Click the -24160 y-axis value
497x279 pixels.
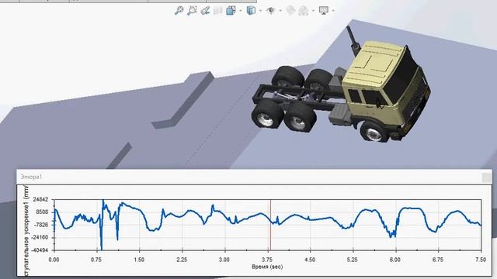40,238
